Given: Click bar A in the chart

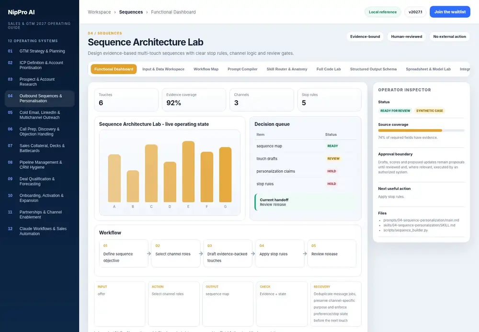Looking at the screenshot, I should pos(114,178).
